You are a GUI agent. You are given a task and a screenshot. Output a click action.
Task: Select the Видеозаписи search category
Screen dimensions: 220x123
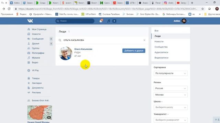pos(170,58)
